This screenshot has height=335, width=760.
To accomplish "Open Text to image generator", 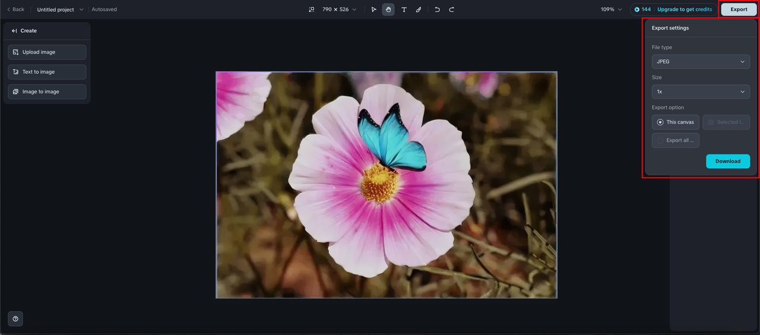I will pos(47,72).
